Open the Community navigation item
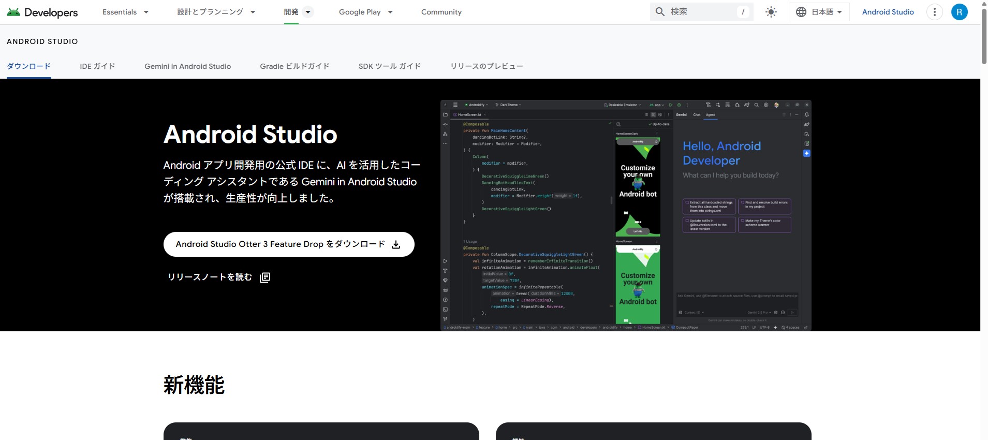The image size is (988, 440). pyautogui.click(x=441, y=12)
